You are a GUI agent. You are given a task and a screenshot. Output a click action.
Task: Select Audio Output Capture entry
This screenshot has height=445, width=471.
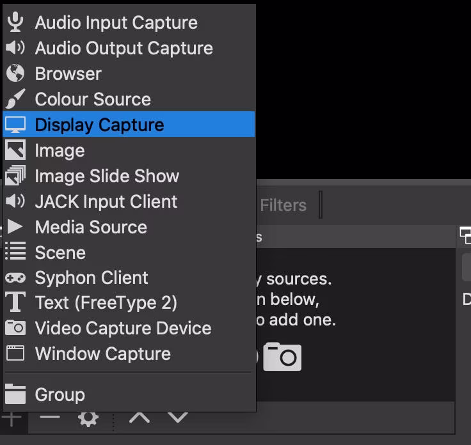124,48
